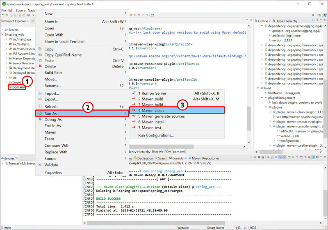Click Outline horizontal scrollbar thumb
The image size is (328, 230).
coord(271,152)
